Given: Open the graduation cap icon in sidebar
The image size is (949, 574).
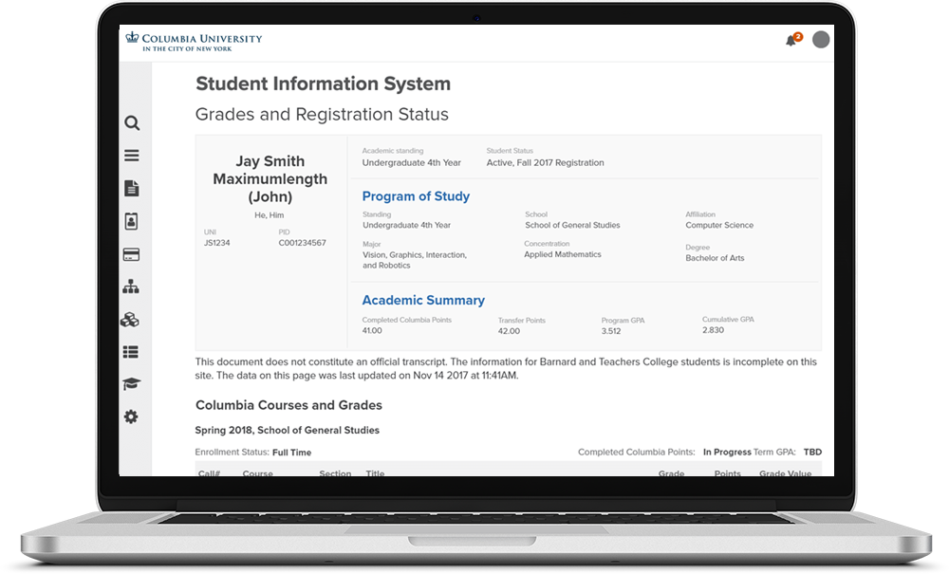Looking at the screenshot, I should [x=131, y=384].
